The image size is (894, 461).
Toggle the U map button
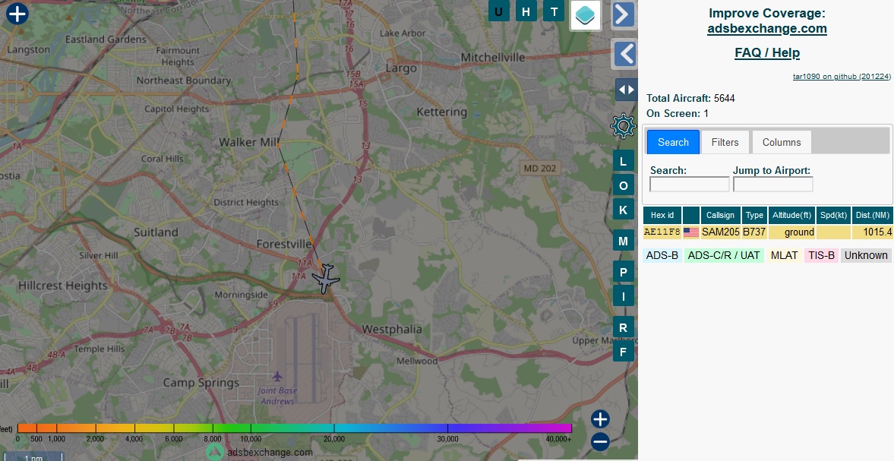499,11
